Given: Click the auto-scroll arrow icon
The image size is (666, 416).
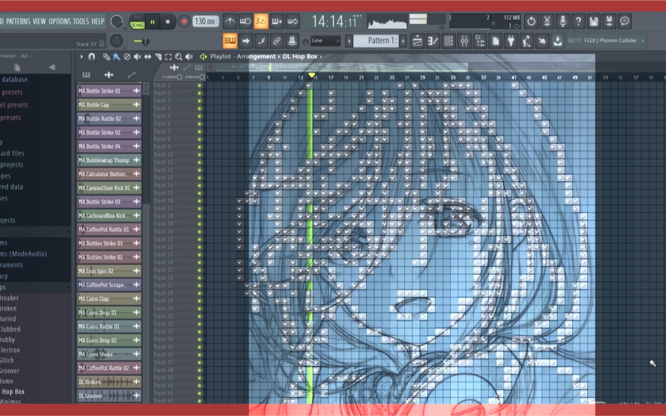Looking at the screenshot, I should (x=245, y=41).
